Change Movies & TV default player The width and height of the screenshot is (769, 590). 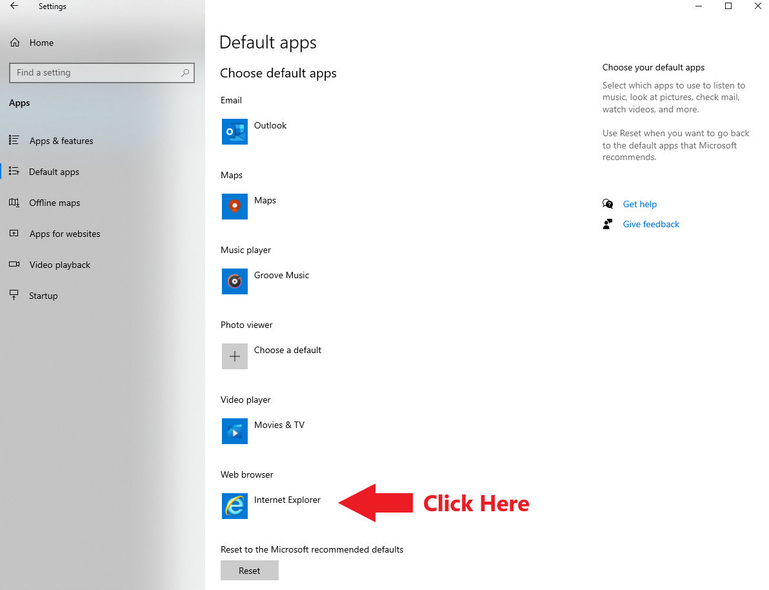coord(279,425)
